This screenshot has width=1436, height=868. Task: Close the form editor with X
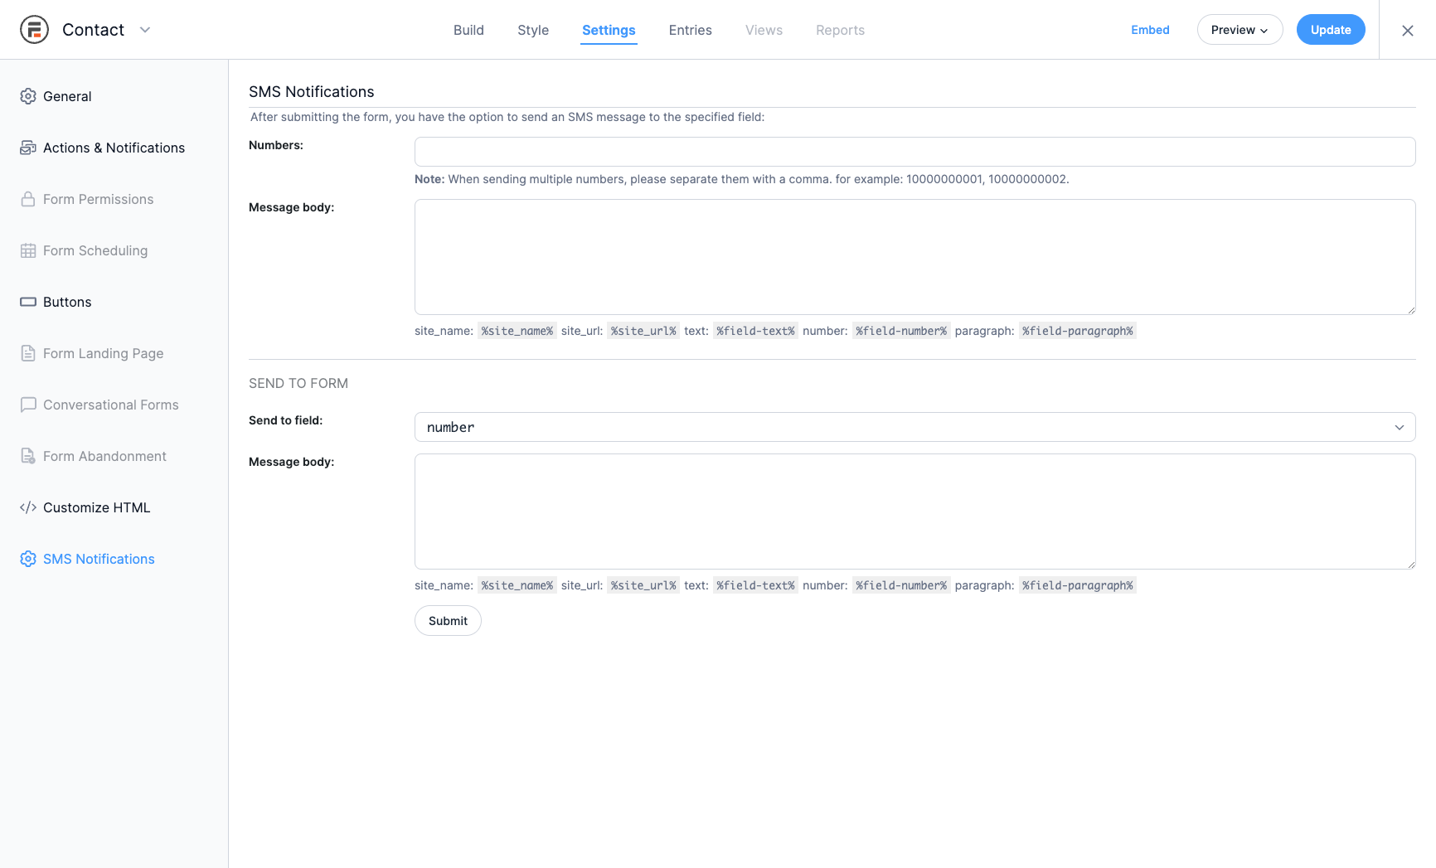pyautogui.click(x=1408, y=31)
